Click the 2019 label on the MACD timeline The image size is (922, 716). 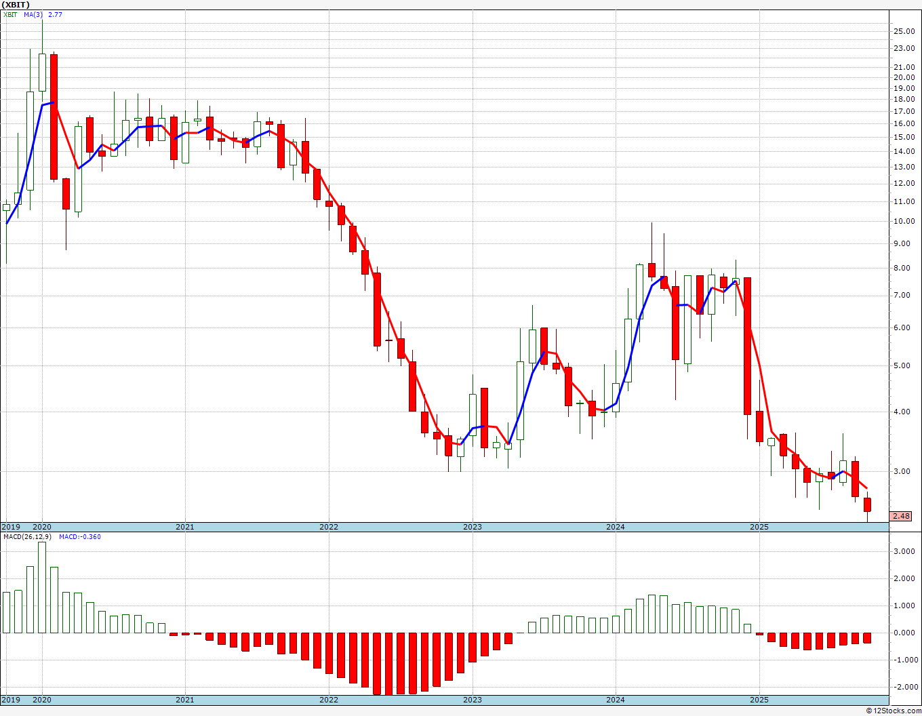tap(10, 700)
